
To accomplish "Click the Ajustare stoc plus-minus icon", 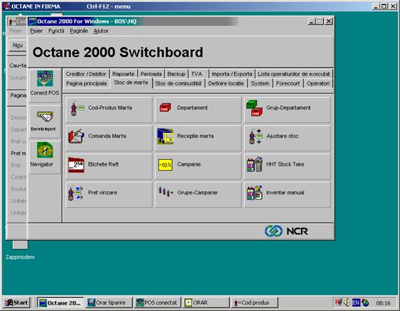I will pos(256,136).
